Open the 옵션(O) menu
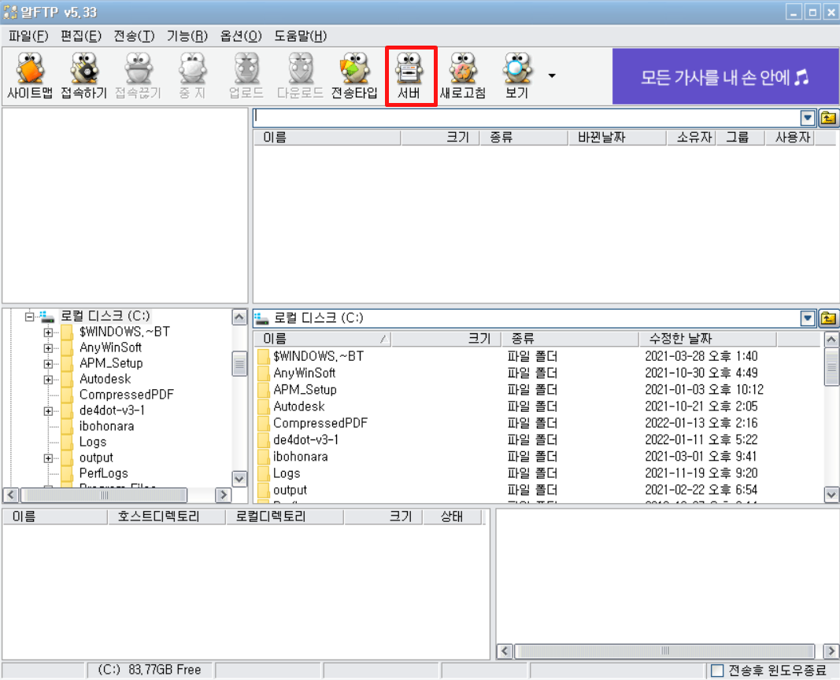840x680 pixels. click(241, 36)
